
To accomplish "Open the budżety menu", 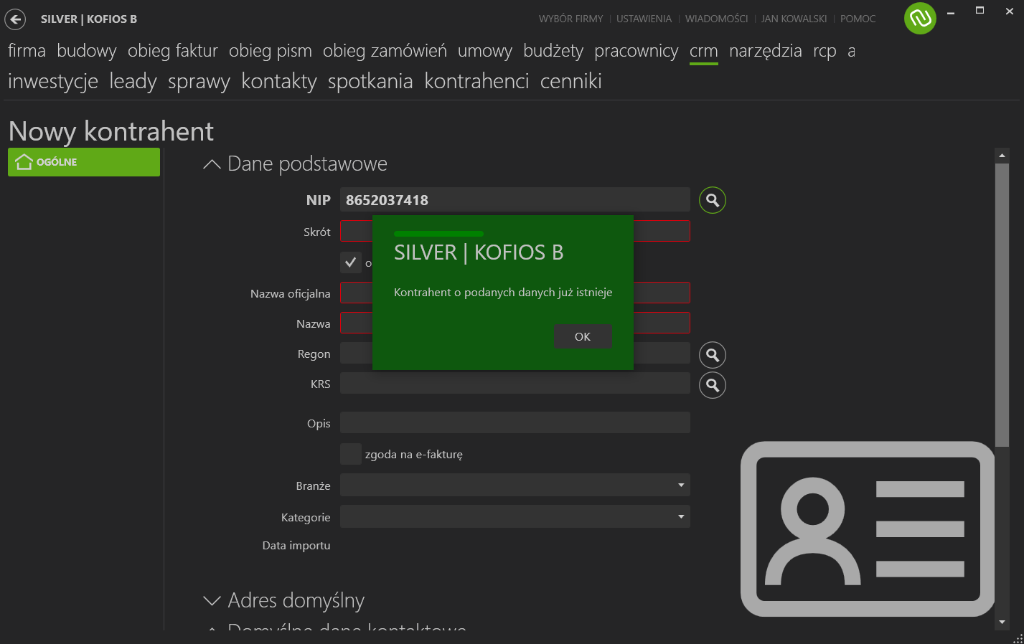I will click(x=553, y=51).
